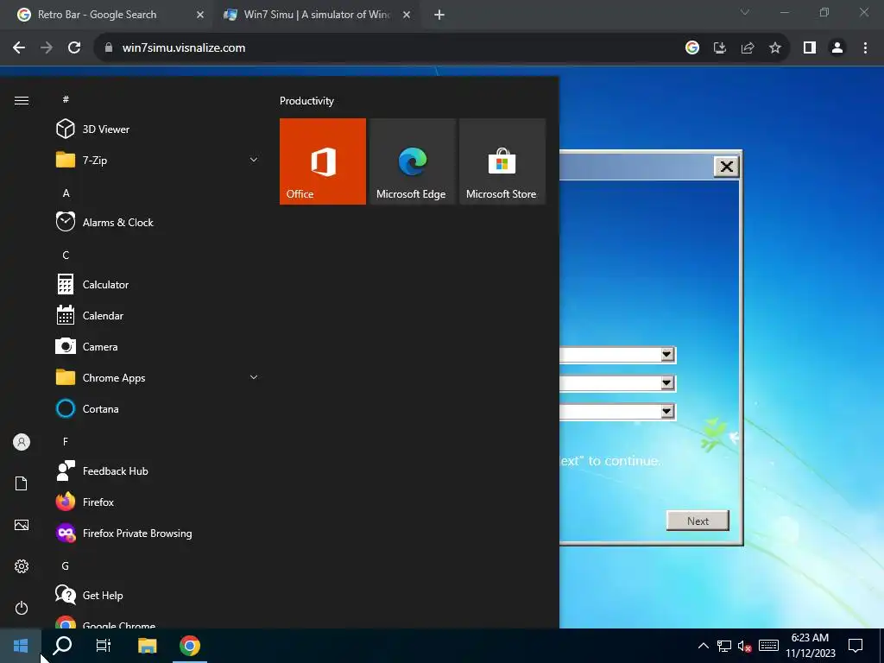Show hidden tray icons chevron

(703, 646)
